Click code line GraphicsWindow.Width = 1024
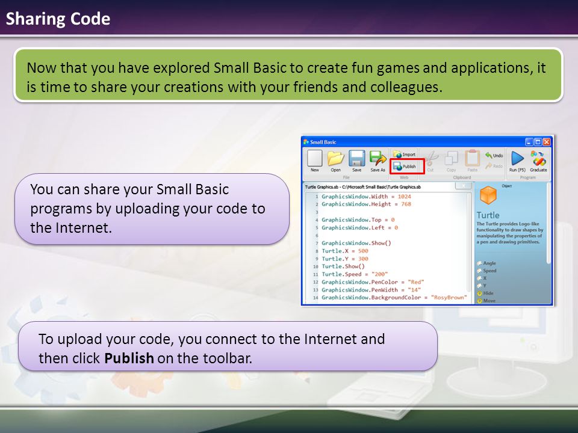This screenshot has width=578, height=433. point(366,197)
